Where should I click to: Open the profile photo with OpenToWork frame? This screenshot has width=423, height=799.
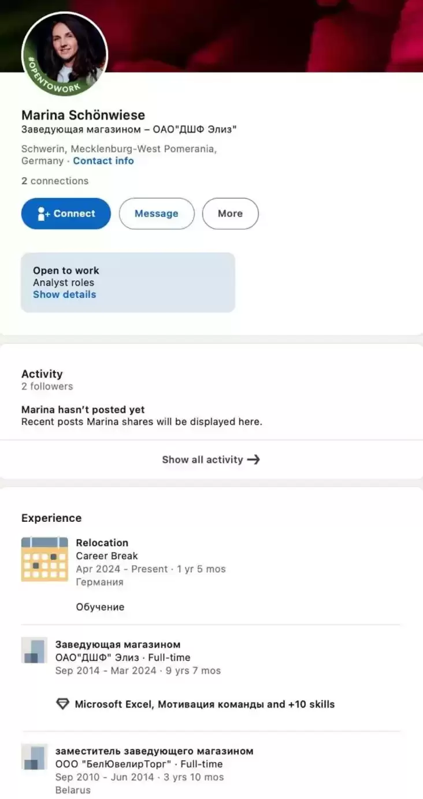pos(65,53)
